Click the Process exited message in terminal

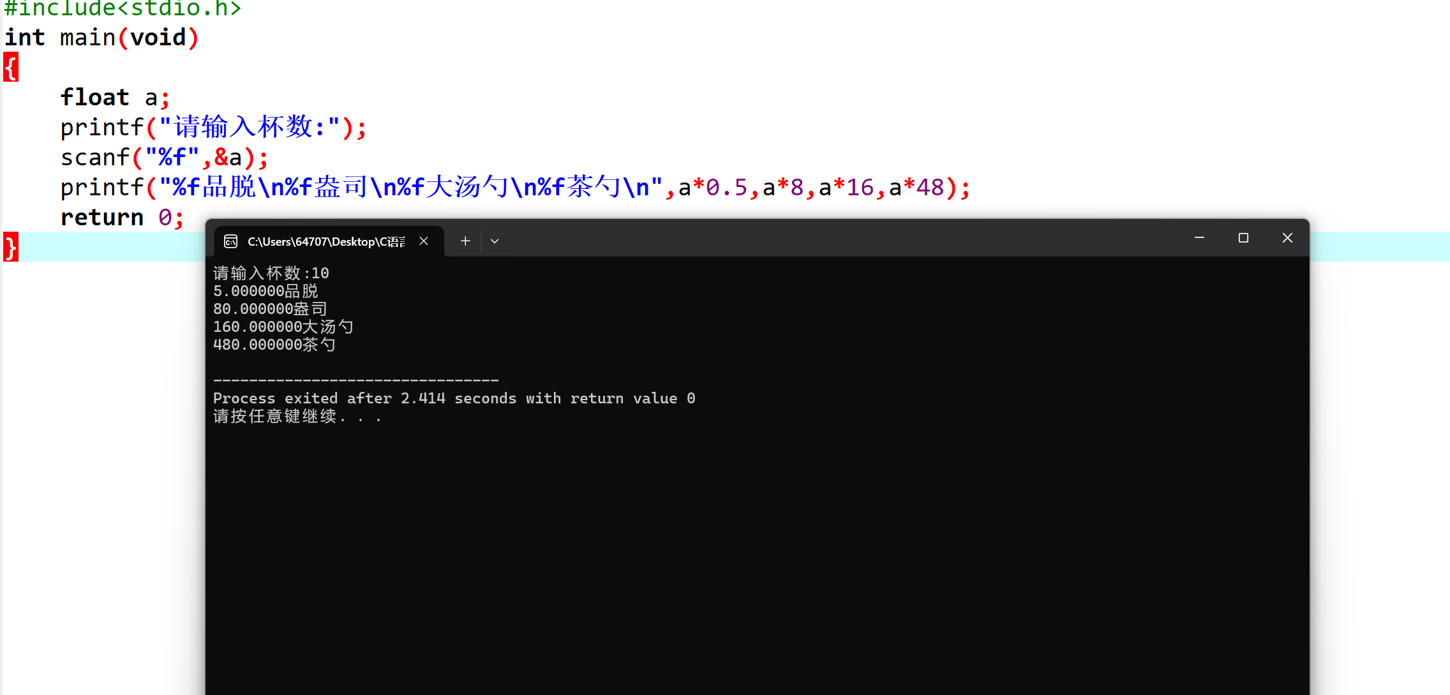[x=454, y=398]
